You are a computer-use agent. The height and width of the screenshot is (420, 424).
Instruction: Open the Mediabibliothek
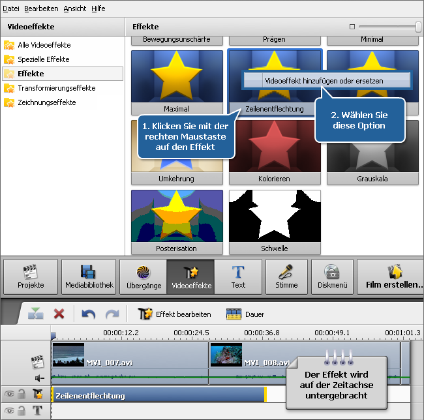89,277
